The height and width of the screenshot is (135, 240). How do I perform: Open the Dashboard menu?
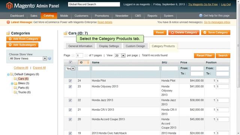pyautogui.click(x=17, y=16)
